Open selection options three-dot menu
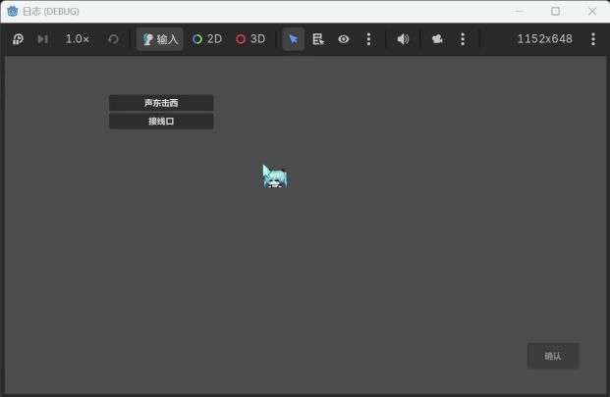610x397 pixels. click(x=368, y=39)
